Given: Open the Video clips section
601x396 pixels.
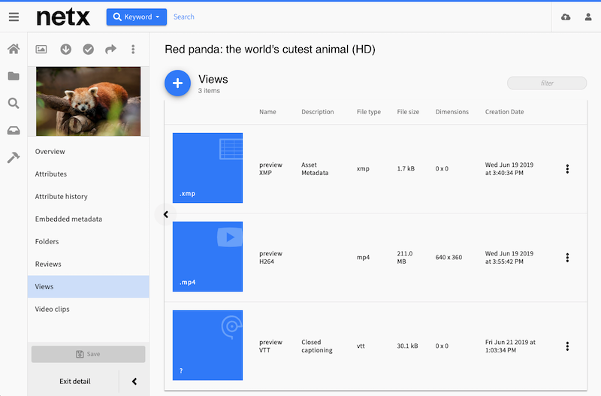Looking at the screenshot, I should [88, 309].
